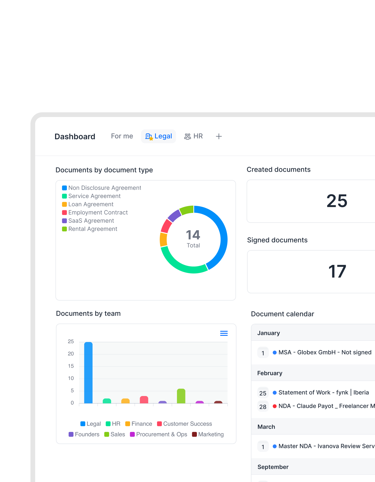
Task: Toggle the Legal series in team chart legend
Action: pos(91,424)
